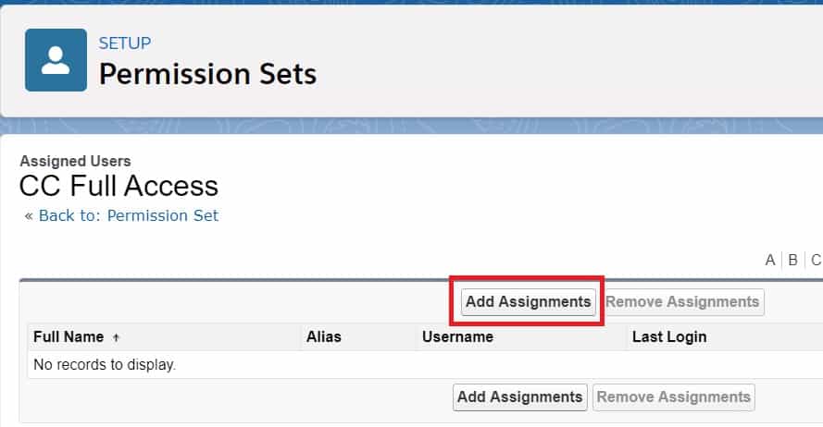Sort the list by Last Login column
Viewport: 823px width, 427px height.
(669, 337)
